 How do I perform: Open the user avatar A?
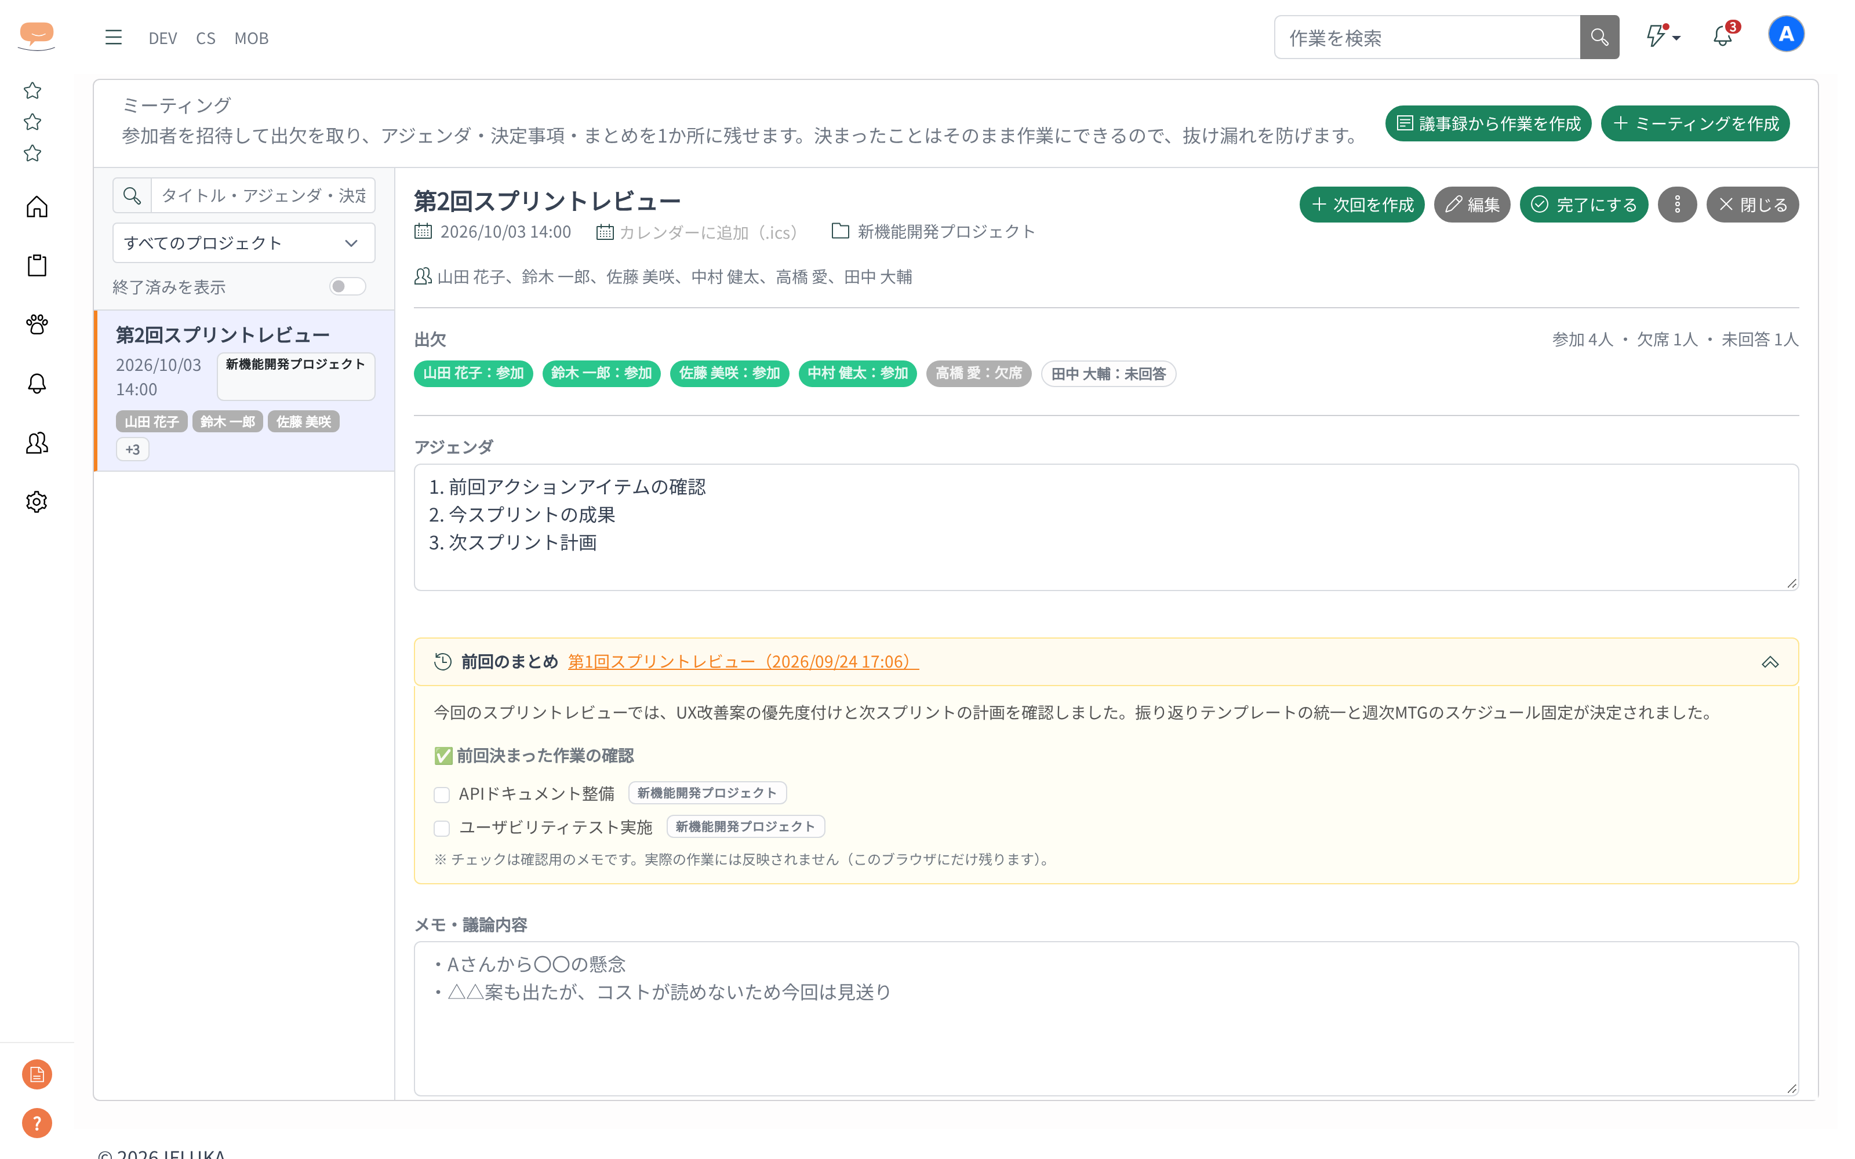point(1786,35)
